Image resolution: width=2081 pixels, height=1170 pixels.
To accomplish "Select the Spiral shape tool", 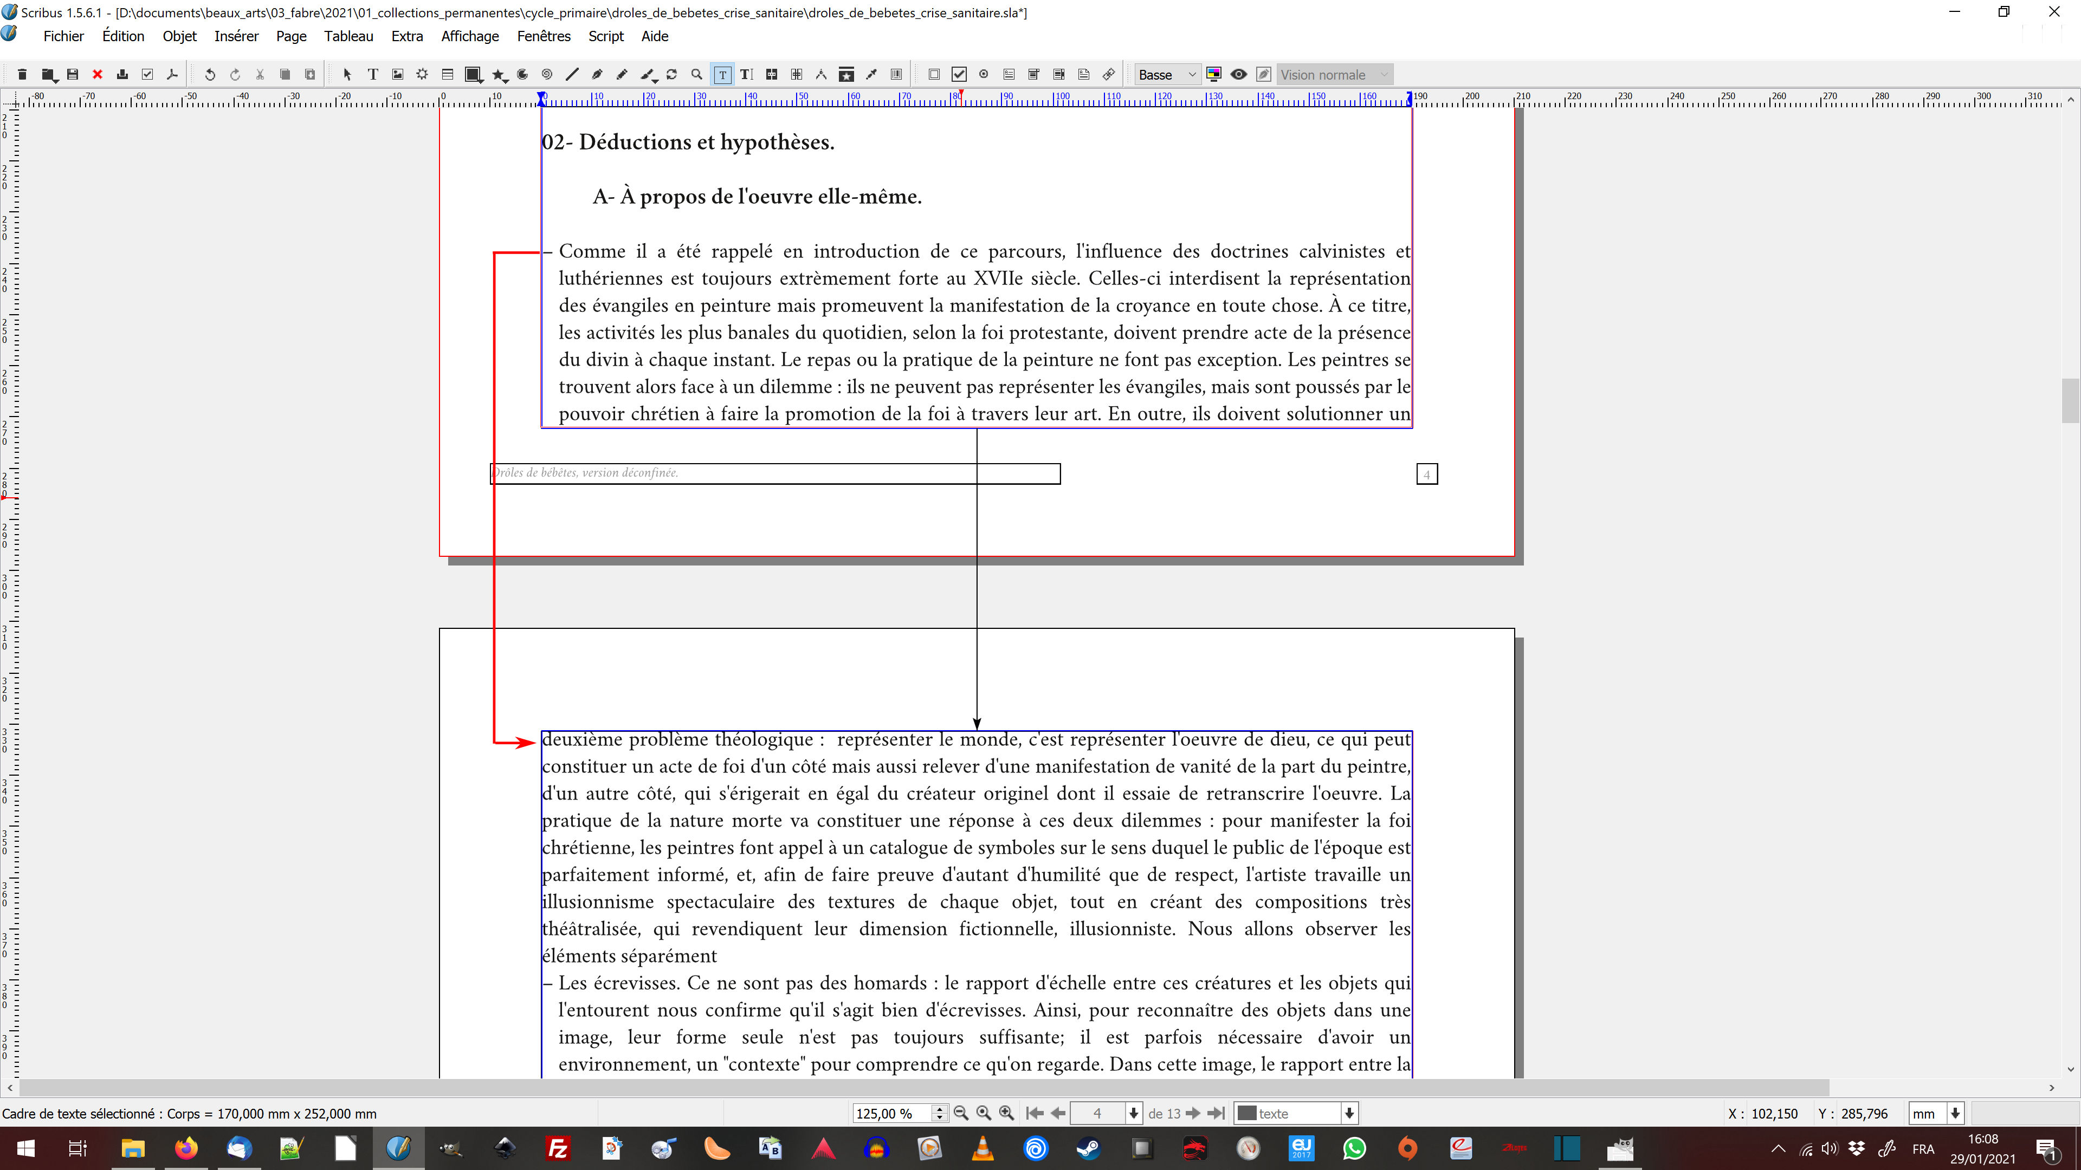I will click(547, 74).
